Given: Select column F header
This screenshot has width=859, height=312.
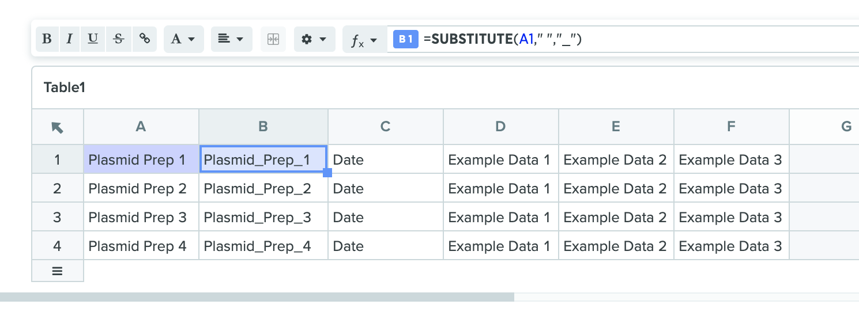Looking at the screenshot, I should coord(732,127).
